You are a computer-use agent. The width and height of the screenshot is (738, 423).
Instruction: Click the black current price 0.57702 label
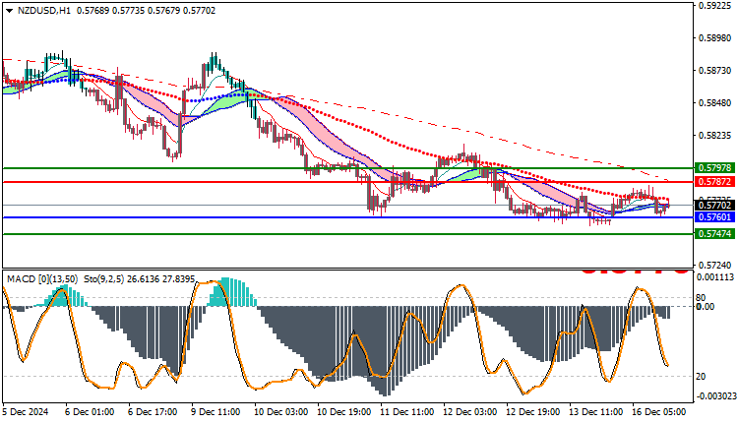(714, 206)
